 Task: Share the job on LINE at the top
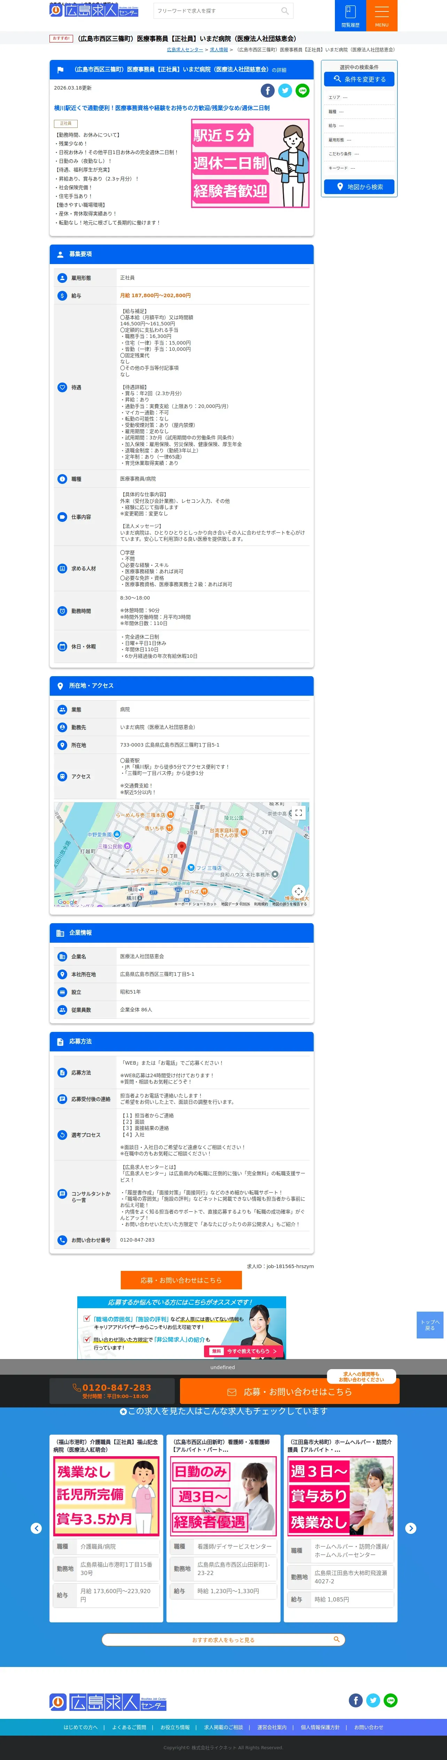pyautogui.click(x=303, y=90)
